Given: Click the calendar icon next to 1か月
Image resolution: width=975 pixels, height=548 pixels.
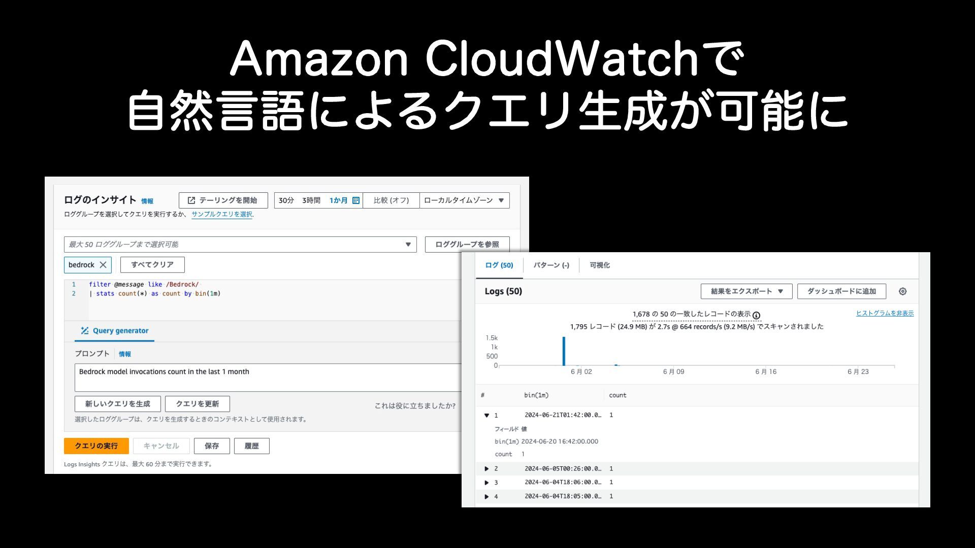Looking at the screenshot, I should click(x=356, y=200).
